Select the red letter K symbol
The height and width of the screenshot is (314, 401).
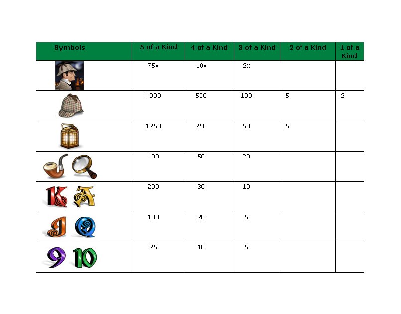click(x=54, y=197)
